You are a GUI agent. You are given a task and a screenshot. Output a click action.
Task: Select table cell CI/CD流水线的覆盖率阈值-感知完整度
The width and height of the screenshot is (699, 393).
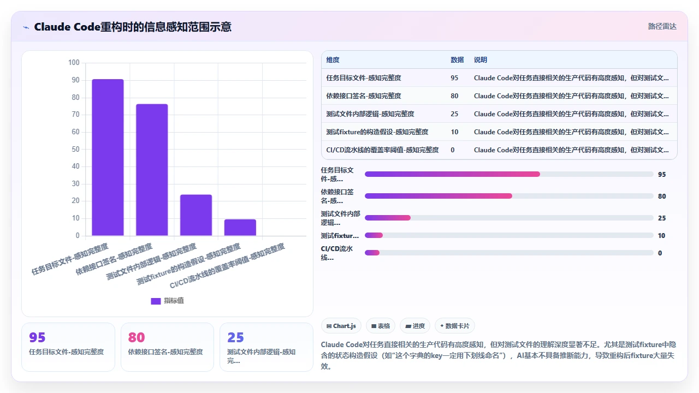click(382, 150)
